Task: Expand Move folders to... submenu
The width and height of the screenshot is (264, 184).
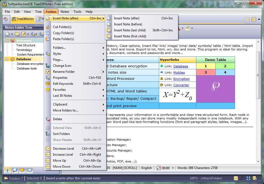Action: pyautogui.click(x=75, y=110)
